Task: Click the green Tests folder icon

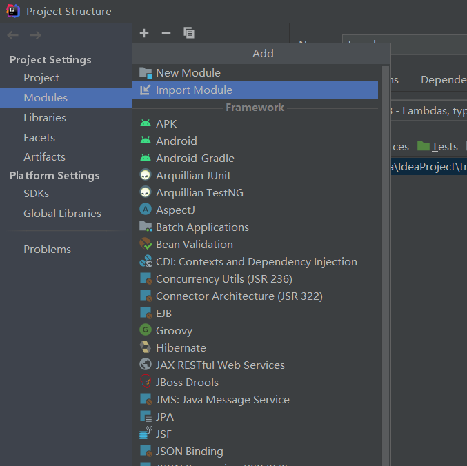Action: coord(424,146)
